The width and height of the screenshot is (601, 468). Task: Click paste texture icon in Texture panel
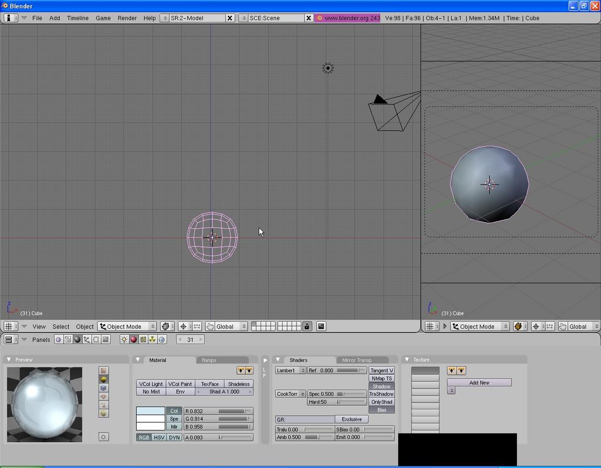[461, 370]
